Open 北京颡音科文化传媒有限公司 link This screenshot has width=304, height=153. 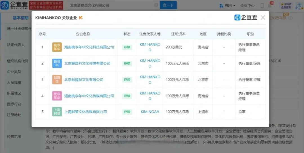point(87,63)
